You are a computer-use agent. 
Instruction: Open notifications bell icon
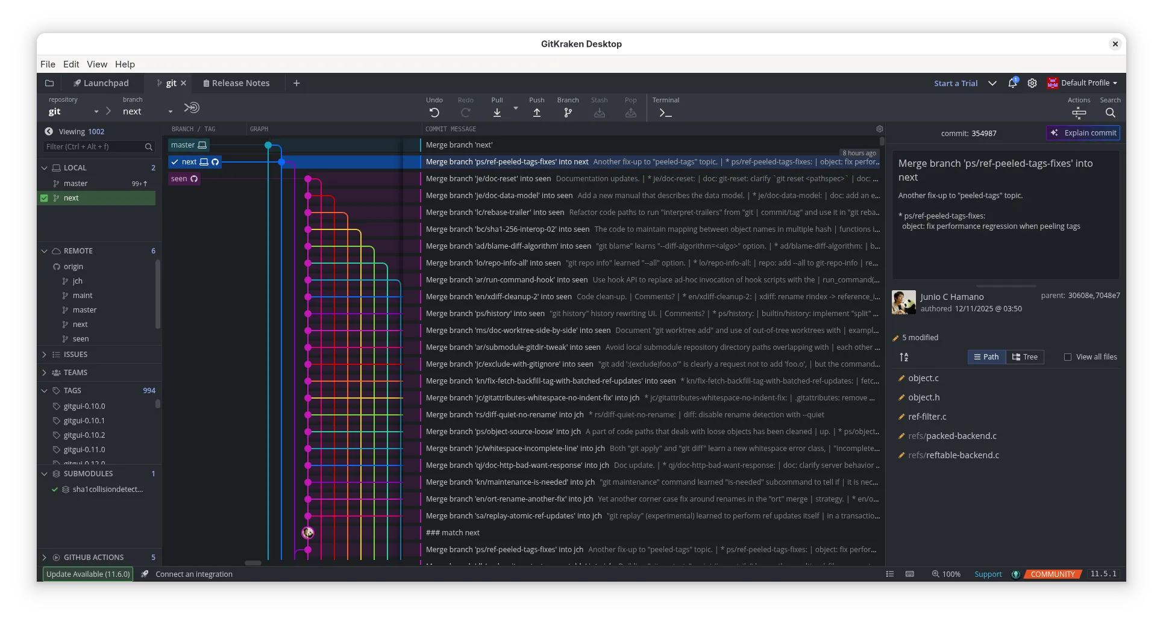[1012, 83]
